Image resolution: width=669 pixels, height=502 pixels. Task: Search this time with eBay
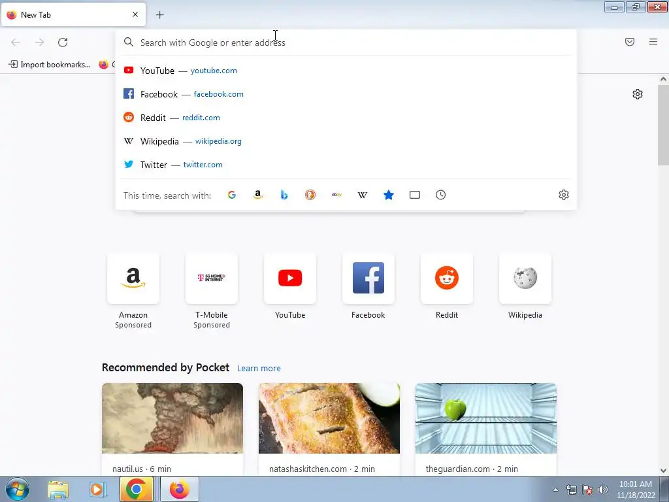tap(336, 195)
